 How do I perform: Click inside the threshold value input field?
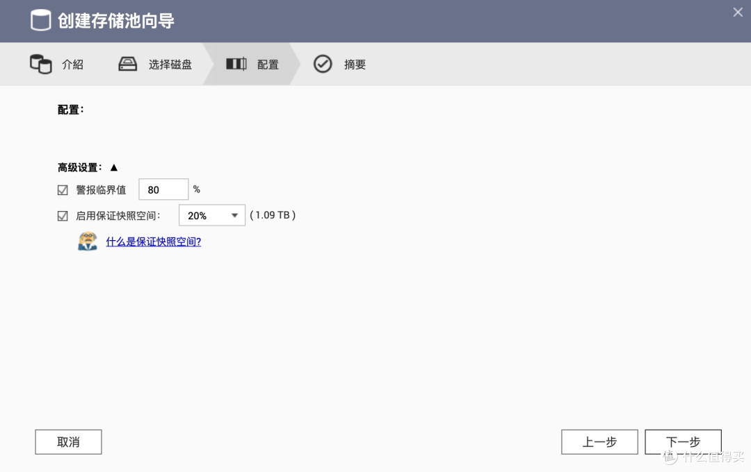[163, 189]
